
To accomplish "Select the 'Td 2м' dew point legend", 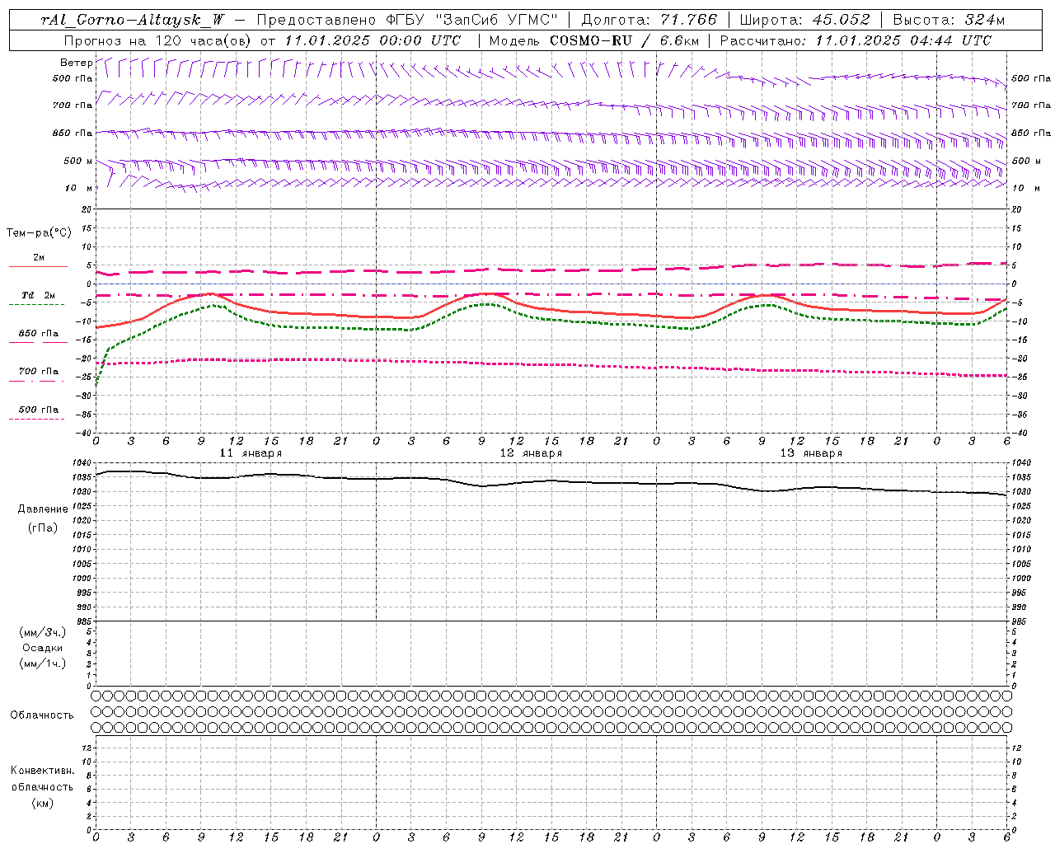I will 38,295.
